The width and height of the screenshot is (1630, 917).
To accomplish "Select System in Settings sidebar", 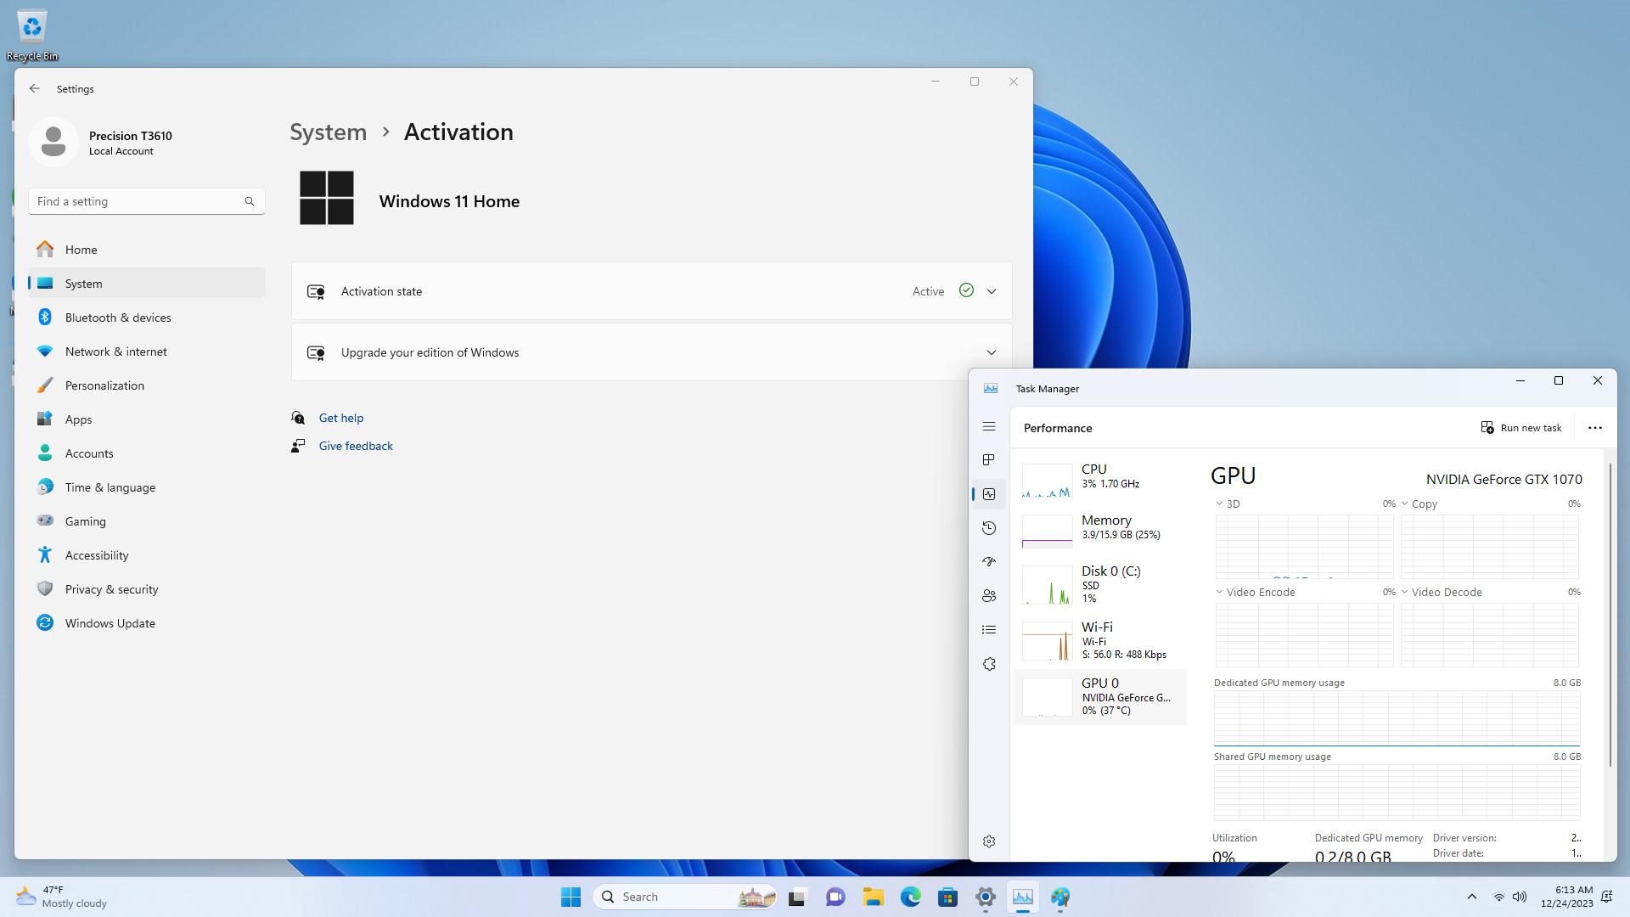I will pyautogui.click(x=147, y=284).
